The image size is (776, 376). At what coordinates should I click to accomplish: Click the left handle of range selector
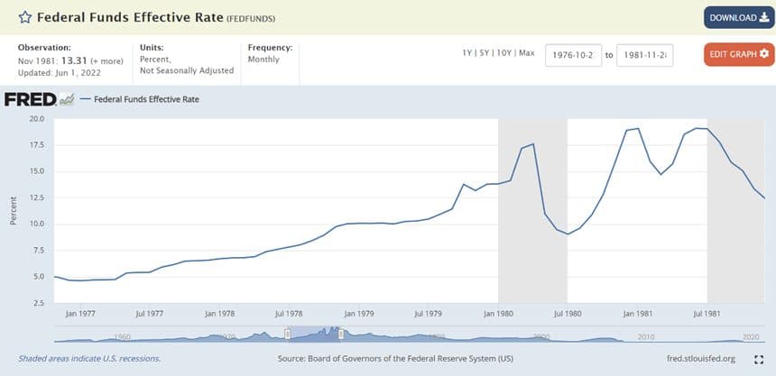[x=287, y=335]
